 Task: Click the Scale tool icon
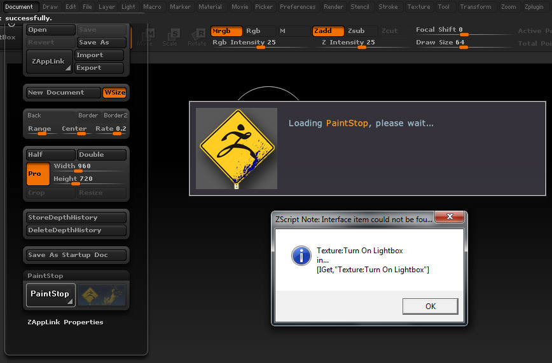pos(170,37)
